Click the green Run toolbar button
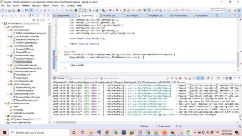 coord(97,10)
